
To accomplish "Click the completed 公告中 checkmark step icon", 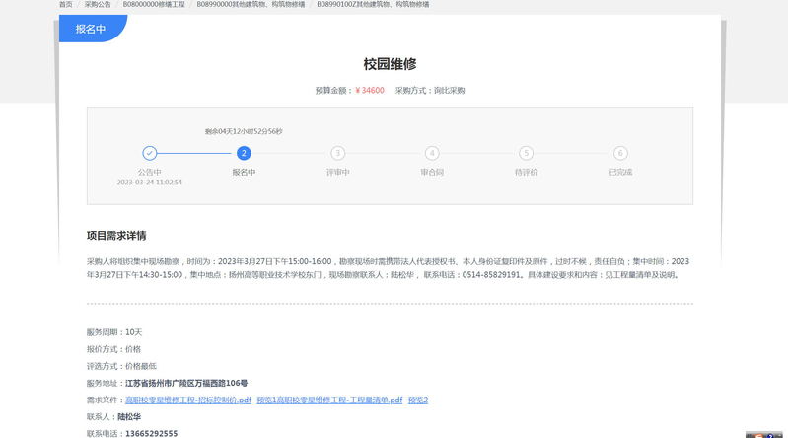I will click(x=149, y=153).
